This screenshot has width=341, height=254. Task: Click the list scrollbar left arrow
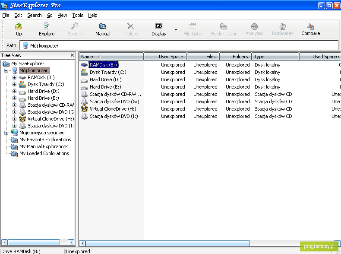pyautogui.click(x=82, y=243)
